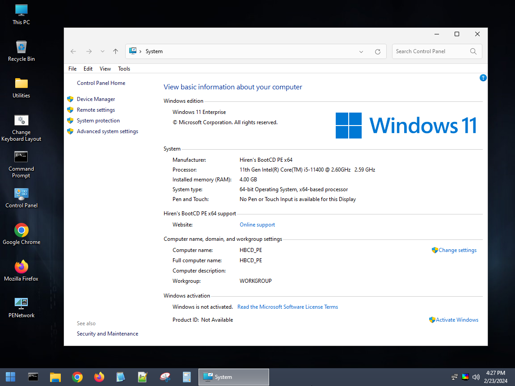Launch Command Prompt from the taskbar
Image resolution: width=515 pixels, height=386 pixels.
point(33,377)
